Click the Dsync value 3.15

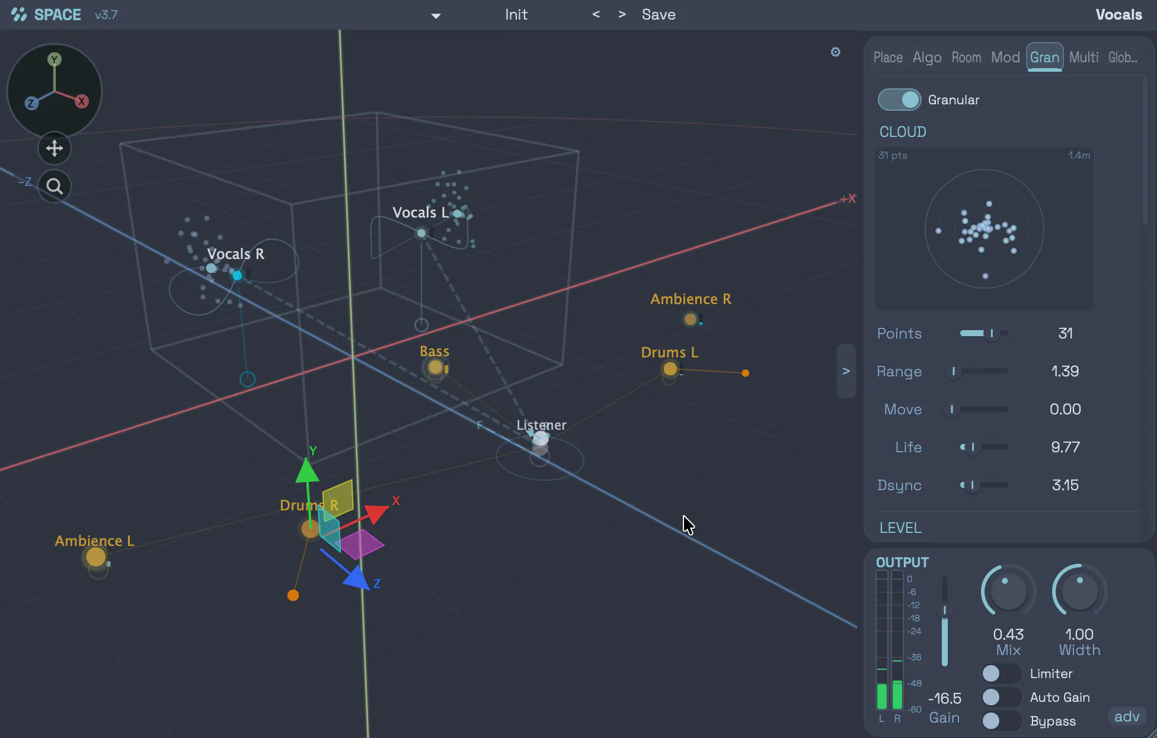tap(1065, 485)
